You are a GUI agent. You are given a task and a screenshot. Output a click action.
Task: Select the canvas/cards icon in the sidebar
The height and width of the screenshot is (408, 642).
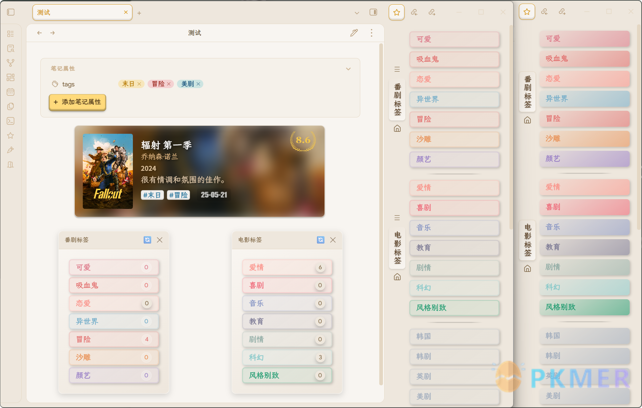point(11,77)
